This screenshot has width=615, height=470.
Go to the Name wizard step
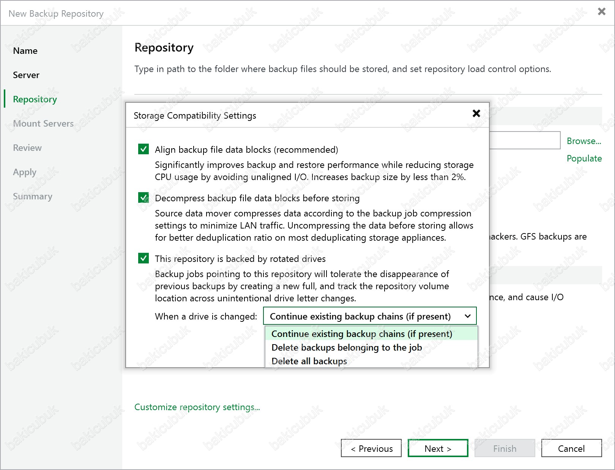point(25,51)
